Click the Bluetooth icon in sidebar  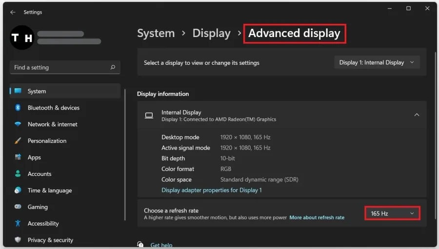[18, 107]
